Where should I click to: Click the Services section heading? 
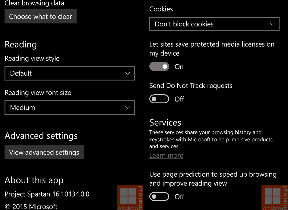pyautogui.click(x=165, y=122)
